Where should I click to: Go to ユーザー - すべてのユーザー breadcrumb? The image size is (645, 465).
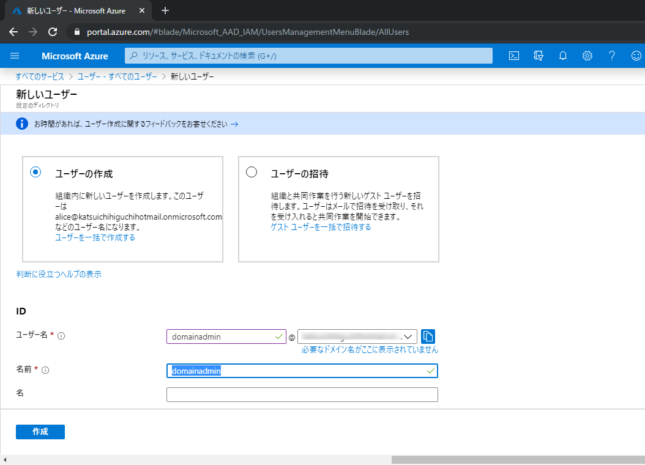(117, 76)
